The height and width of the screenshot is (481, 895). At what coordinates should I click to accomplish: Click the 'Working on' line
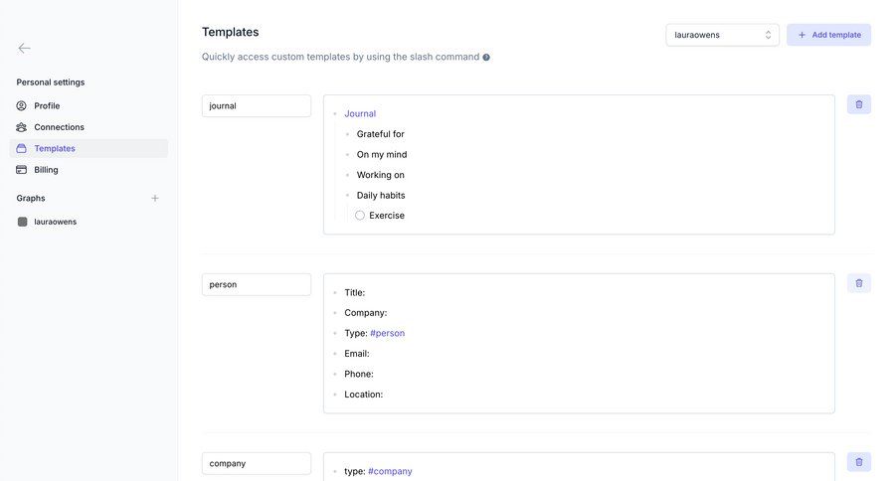(x=380, y=175)
